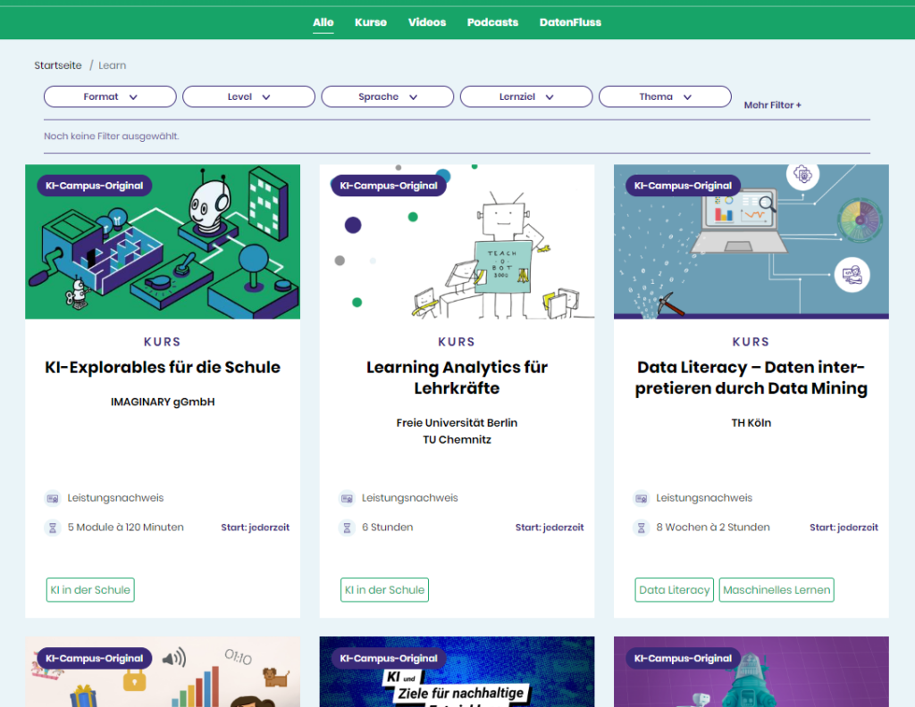This screenshot has height=707, width=915.
Task: Open the Format filter dropdown
Action: (110, 96)
